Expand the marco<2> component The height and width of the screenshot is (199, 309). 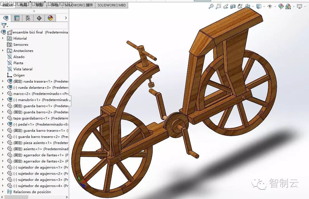tap(3, 93)
